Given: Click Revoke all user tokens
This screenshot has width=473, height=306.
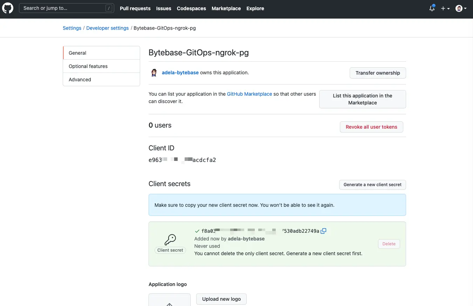Looking at the screenshot, I should [371, 127].
